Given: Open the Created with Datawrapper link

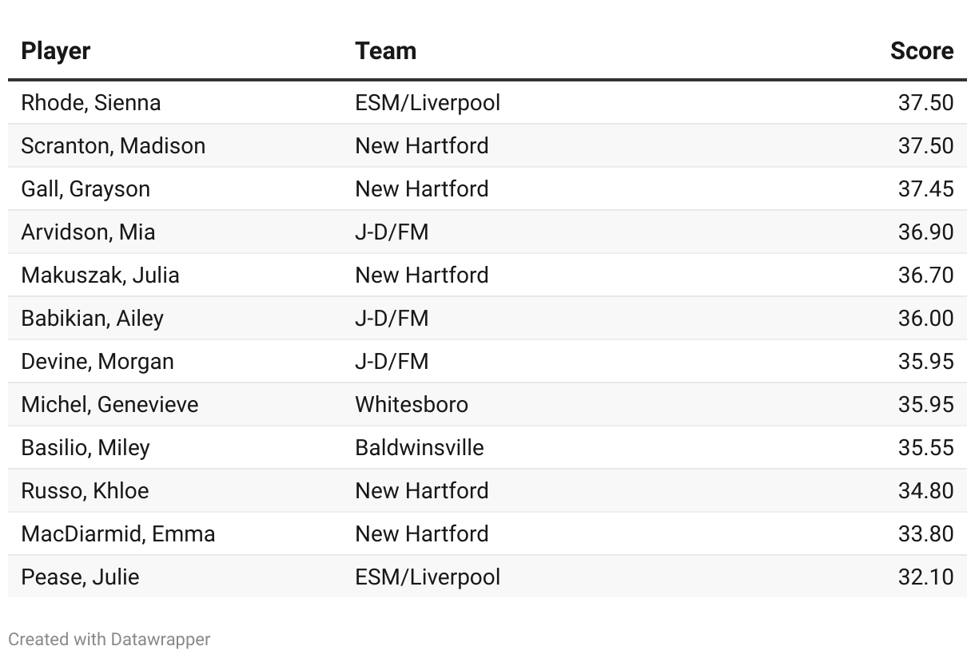Looking at the screenshot, I should click(x=109, y=639).
